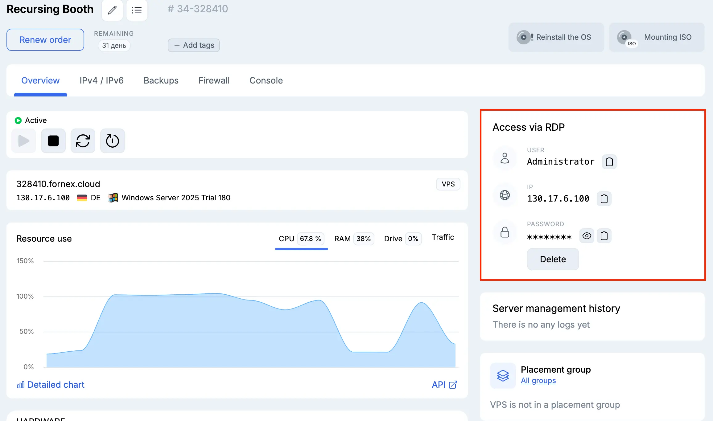
Task: Copy the Administrator username
Action: tap(609, 162)
